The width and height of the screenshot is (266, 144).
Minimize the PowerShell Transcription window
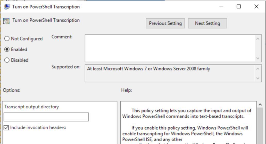[221, 7]
